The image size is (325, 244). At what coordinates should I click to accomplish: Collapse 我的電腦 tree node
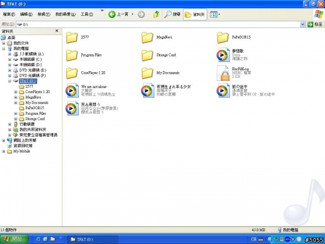[x=4, y=49]
